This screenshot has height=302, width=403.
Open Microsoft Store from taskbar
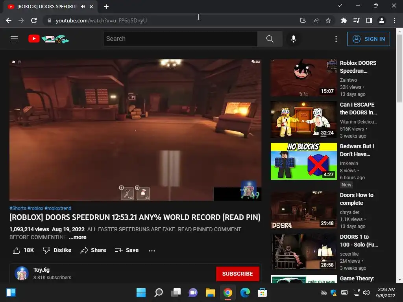pos(262,293)
